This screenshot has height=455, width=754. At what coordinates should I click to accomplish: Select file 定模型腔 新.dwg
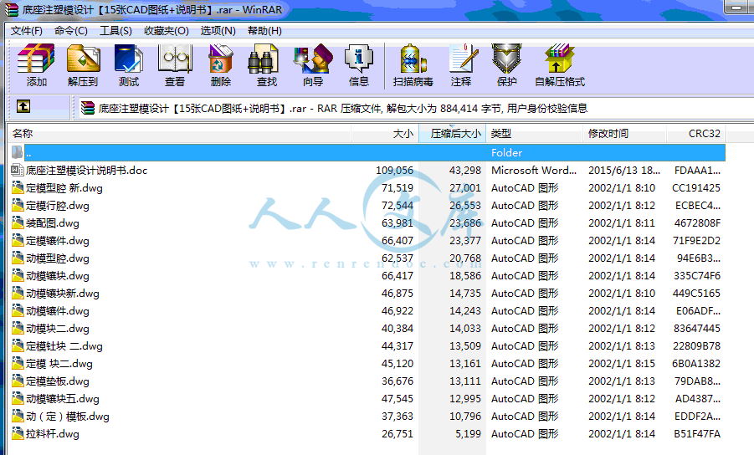64,188
